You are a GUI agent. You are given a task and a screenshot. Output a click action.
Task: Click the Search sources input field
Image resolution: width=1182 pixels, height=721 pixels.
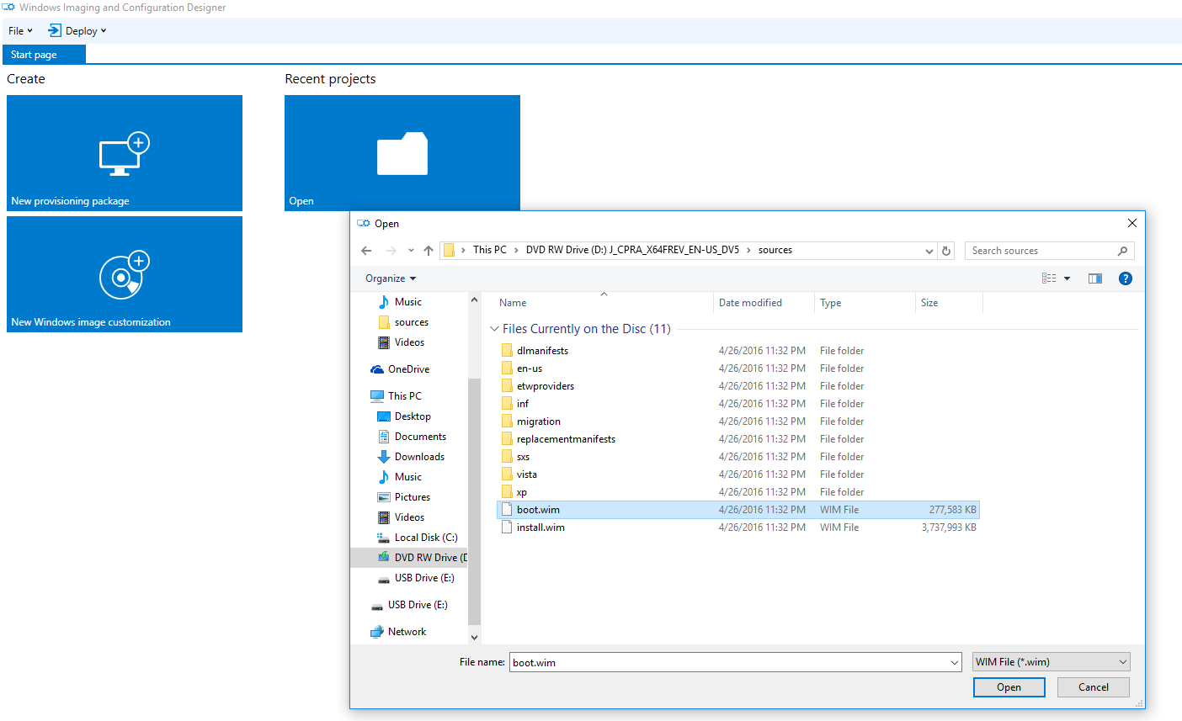click(x=1042, y=251)
